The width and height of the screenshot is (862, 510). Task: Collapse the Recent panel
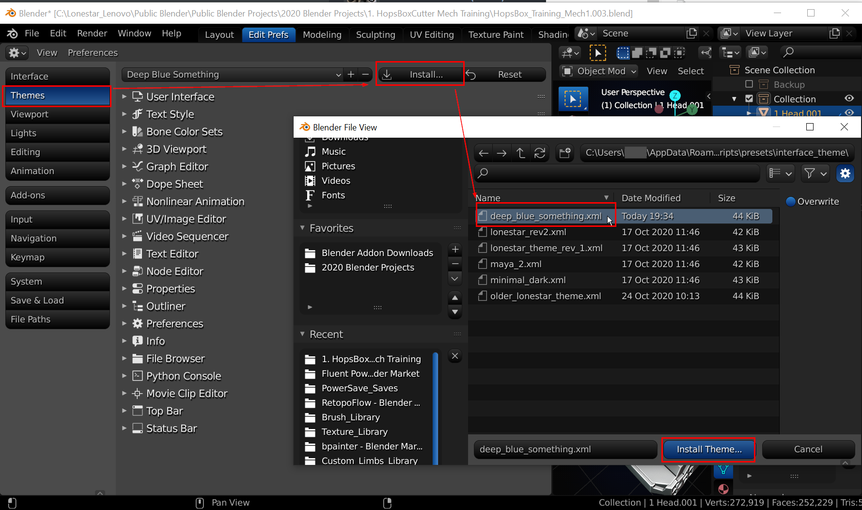302,334
